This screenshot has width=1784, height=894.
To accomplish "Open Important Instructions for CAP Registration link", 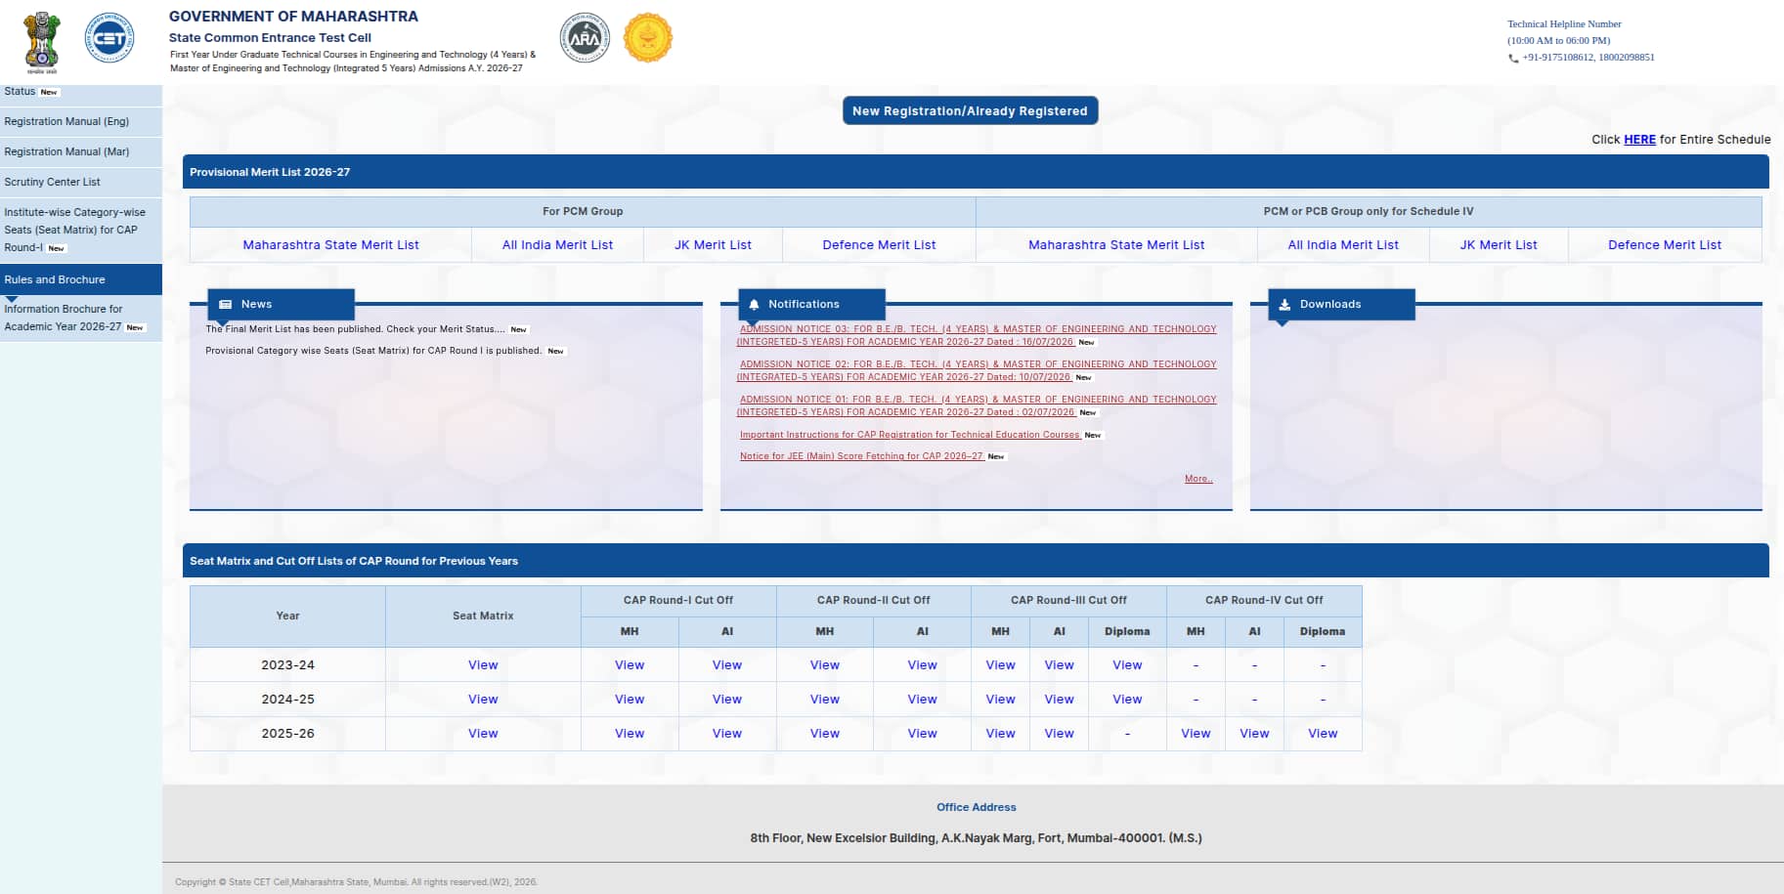I will coord(909,435).
